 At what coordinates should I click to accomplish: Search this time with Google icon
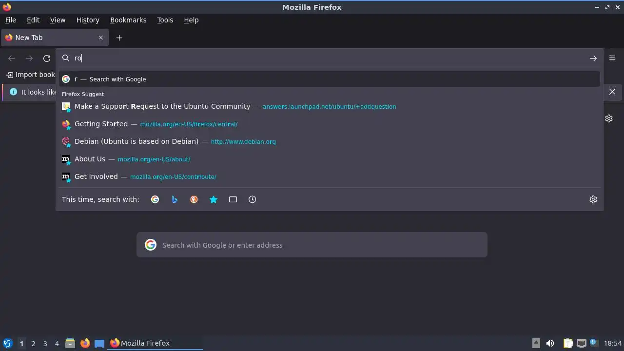[x=155, y=199]
